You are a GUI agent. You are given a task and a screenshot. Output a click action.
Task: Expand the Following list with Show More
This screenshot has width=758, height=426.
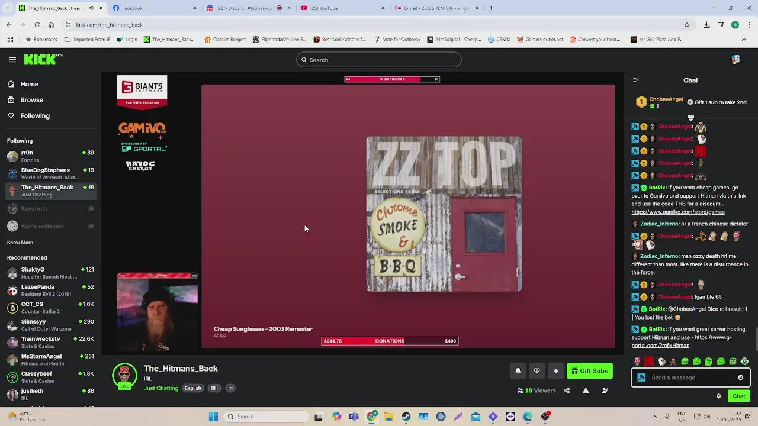(20, 243)
